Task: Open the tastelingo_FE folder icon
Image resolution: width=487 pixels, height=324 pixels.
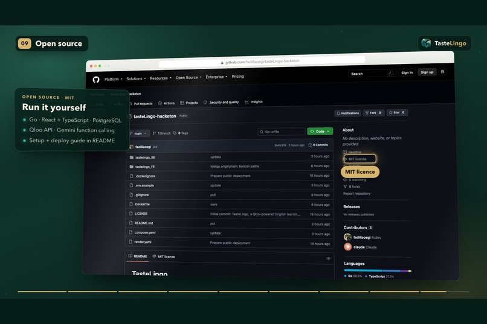Action: point(131,167)
